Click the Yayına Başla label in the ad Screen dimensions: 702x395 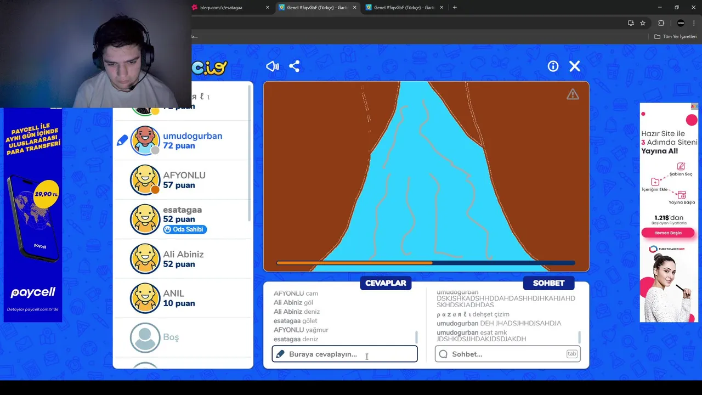(682, 202)
